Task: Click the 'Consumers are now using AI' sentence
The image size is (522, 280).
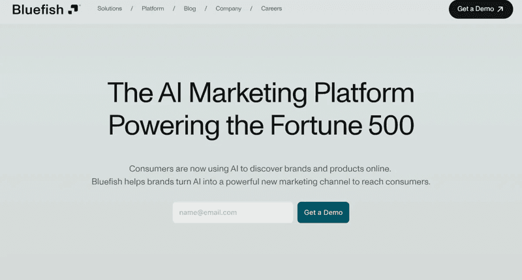Action: pyautogui.click(x=260, y=168)
